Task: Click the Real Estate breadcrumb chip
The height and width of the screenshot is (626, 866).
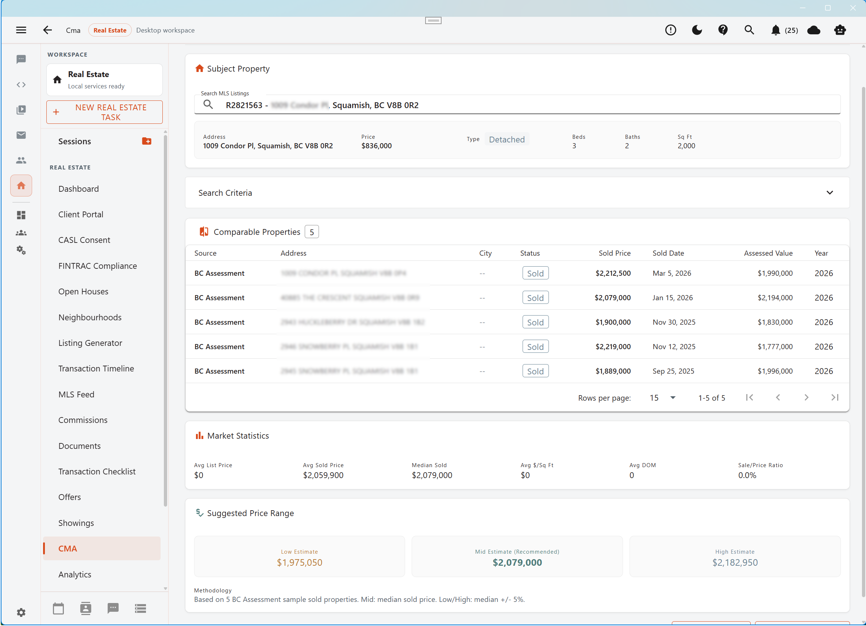Action: (x=110, y=30)
